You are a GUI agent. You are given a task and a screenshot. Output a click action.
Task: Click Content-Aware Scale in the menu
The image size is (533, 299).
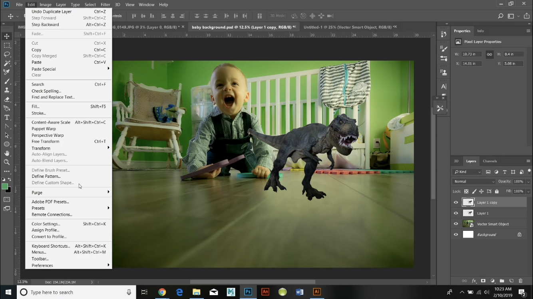tap(52, 122)
